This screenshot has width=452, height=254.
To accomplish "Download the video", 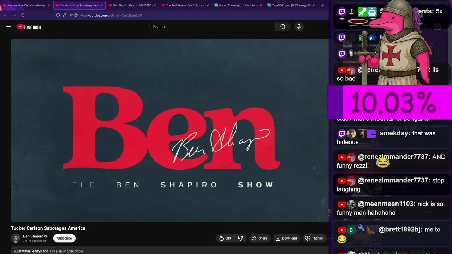I will [x=286, y=238].
